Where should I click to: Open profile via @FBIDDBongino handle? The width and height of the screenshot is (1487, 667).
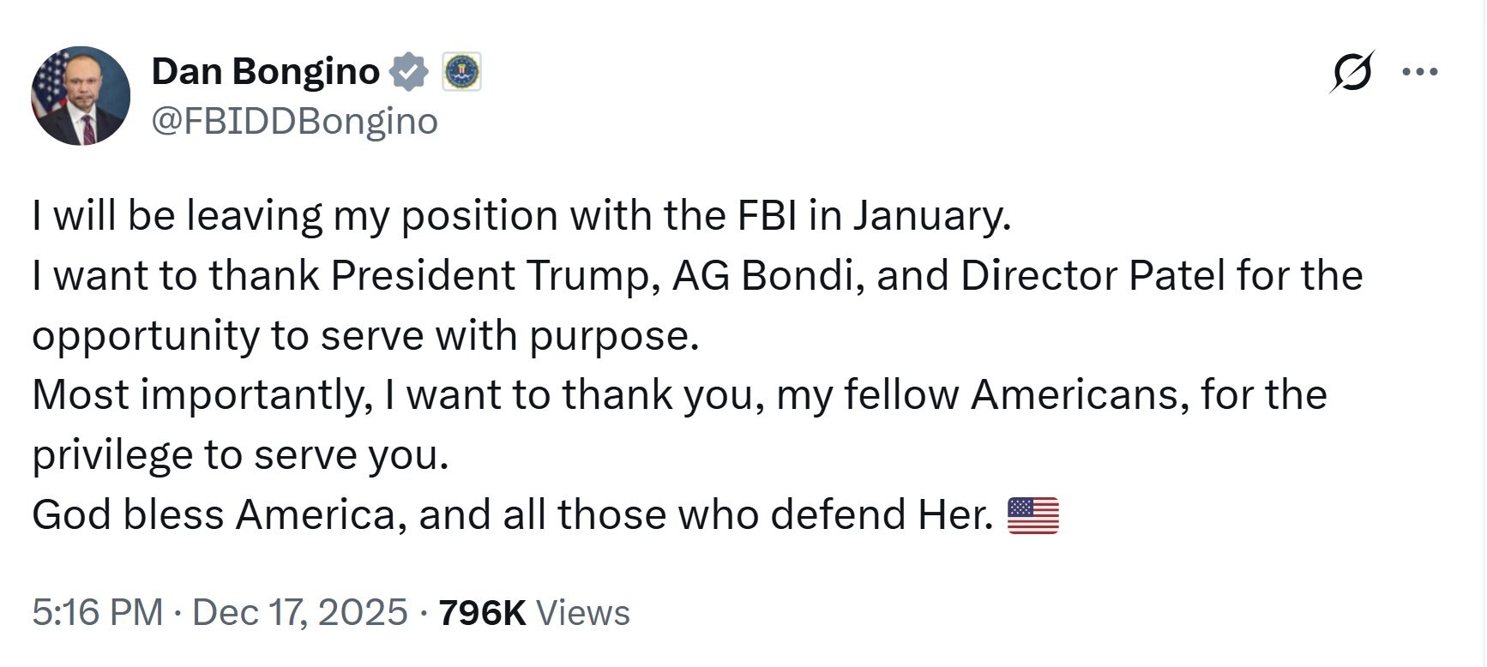[x=292, y=122]
